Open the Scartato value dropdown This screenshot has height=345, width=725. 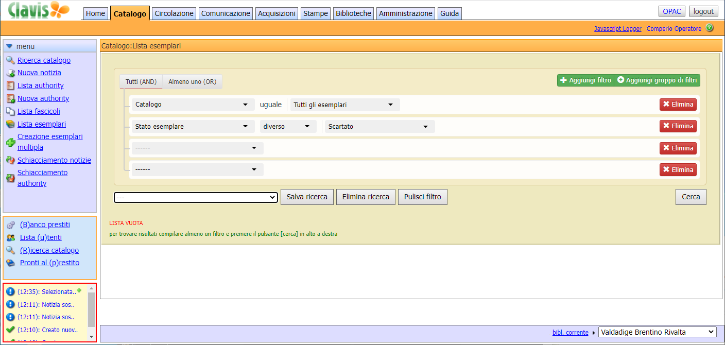(x=378, y=127)
